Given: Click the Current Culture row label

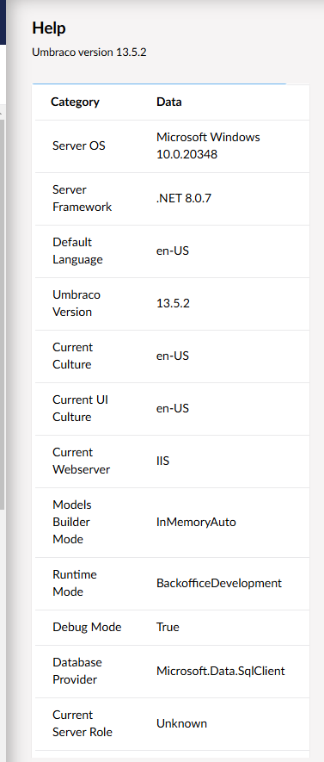Looking at the screenshot, I should coord(73,356).
